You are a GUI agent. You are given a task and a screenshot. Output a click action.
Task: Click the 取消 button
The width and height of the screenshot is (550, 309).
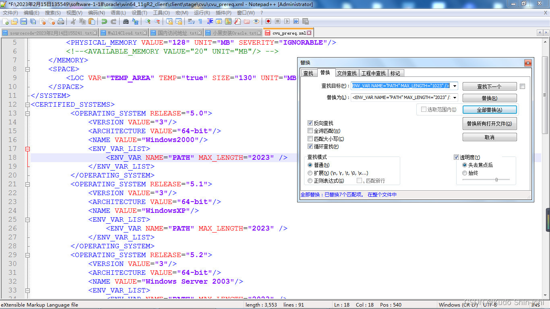[x=490, y=137]
